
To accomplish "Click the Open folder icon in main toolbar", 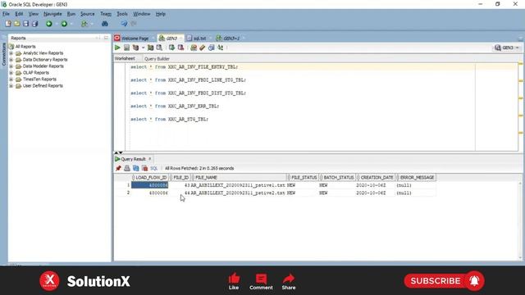I will (x=16, y=24).
